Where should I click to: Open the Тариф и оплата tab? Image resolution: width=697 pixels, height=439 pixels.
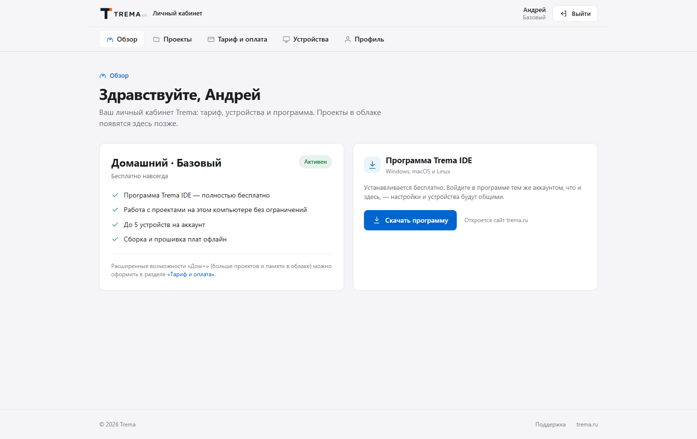tap(237, 39)
